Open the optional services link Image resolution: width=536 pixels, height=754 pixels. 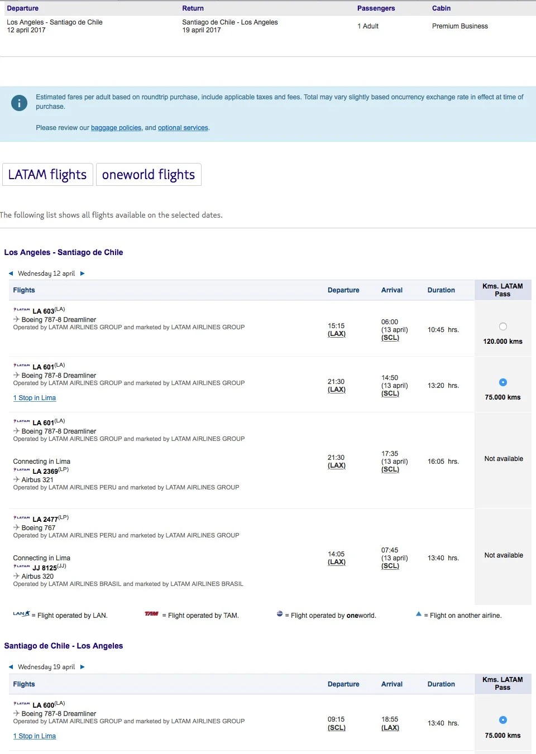click(x=183, y=128)
